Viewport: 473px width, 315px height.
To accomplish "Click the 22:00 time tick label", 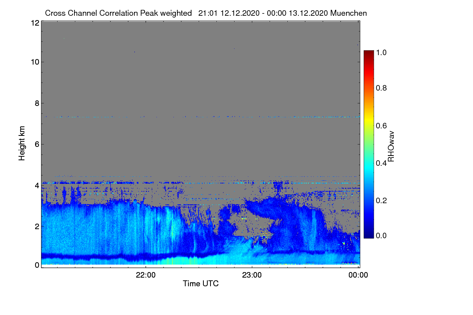I will [x=146, y=275].
